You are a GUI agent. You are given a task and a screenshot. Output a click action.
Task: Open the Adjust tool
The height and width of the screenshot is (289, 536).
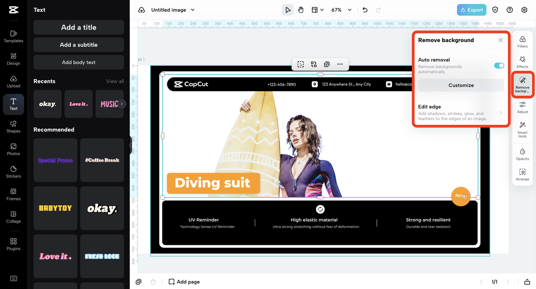[x=523, y=107]
